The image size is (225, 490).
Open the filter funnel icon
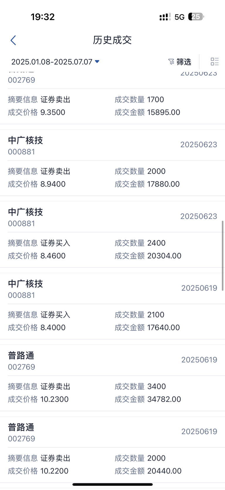(171, 62)
